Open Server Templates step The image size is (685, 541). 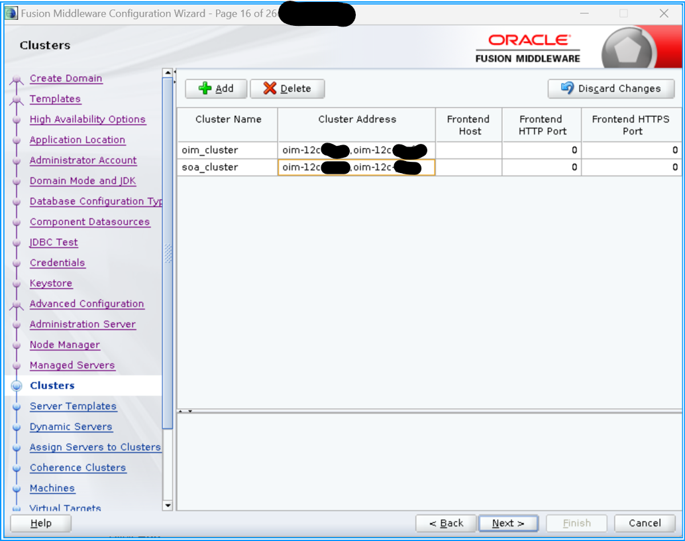tap(73, 406)
